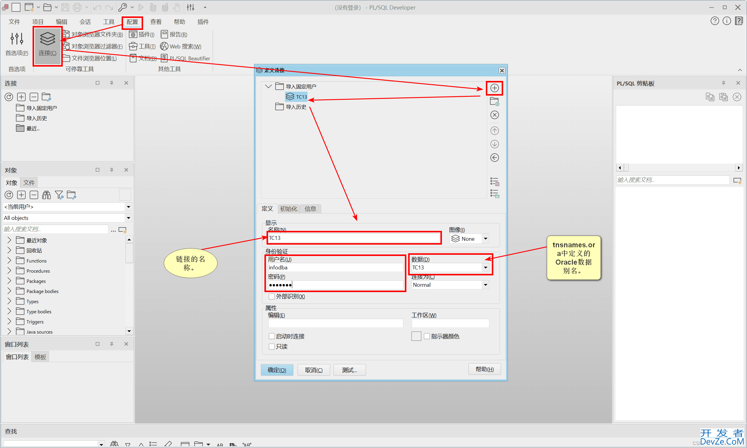The width and height of the screenshot is (747, 448).
Task: Clear the PL/SQL clipboard with X icon
Action: click(x=737, y=97)
